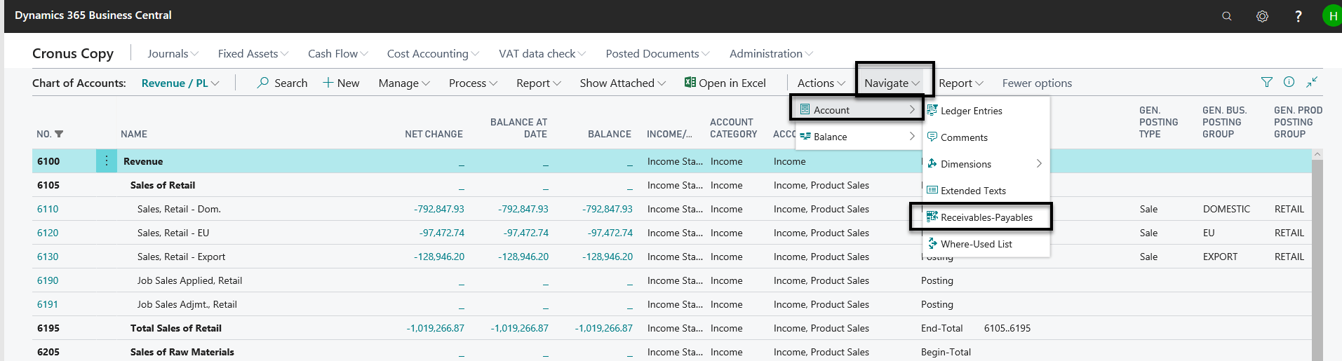Screen dimensions: 1342x361
Task: Expand the Cost Accounting menu
Action: point(433,53)
